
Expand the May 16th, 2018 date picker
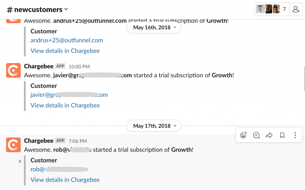(x=154, y=28)
